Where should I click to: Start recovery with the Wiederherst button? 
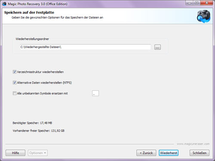[x=169, y=153]
